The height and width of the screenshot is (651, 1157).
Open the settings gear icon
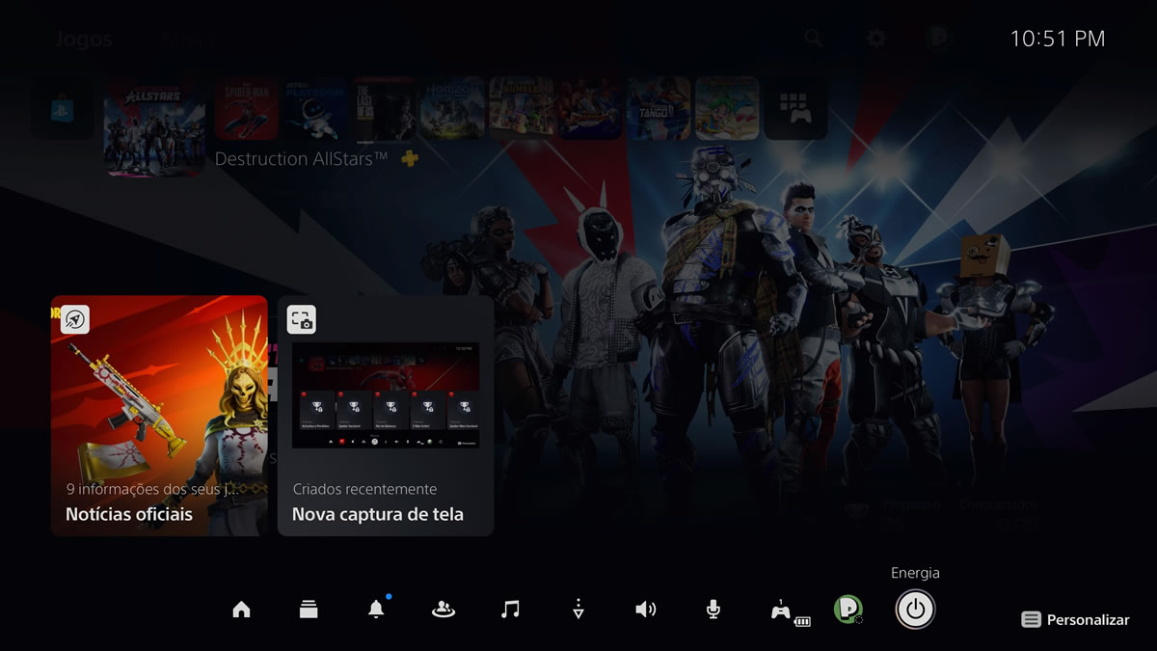point(876,39)
